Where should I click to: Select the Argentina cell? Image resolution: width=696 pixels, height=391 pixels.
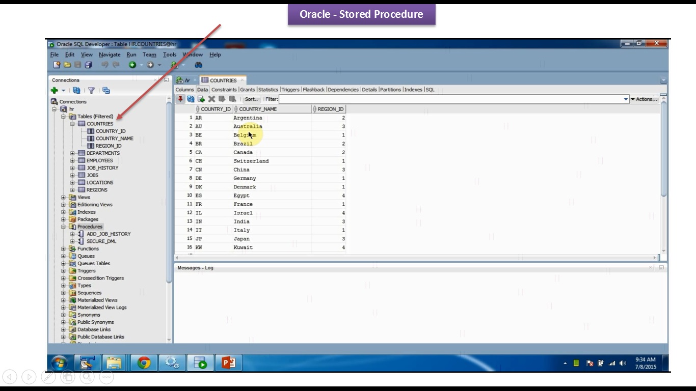[272, 118]
